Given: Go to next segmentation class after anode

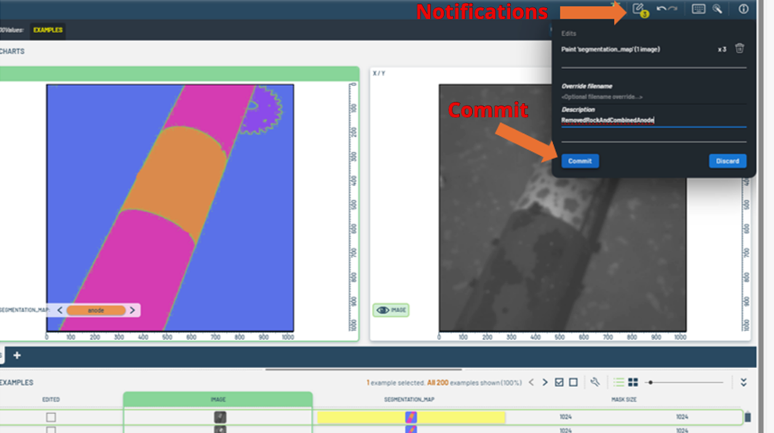Looking at the screenshot, I should [x=132, y=310].
